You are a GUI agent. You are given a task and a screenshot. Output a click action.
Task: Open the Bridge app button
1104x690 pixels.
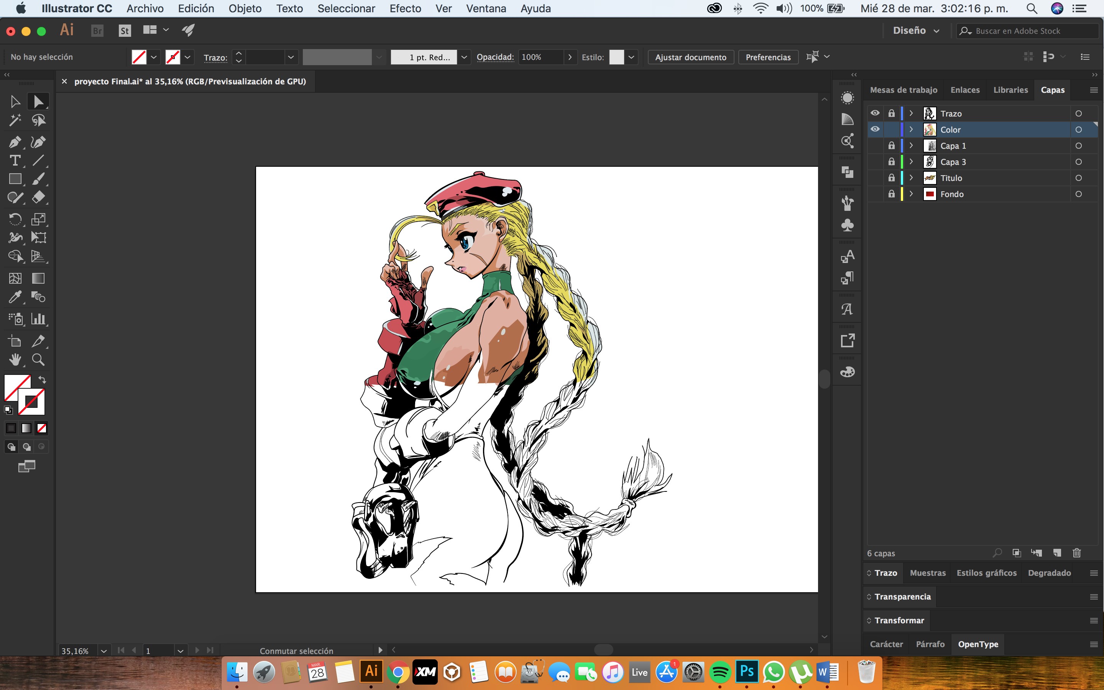[97, 31]
